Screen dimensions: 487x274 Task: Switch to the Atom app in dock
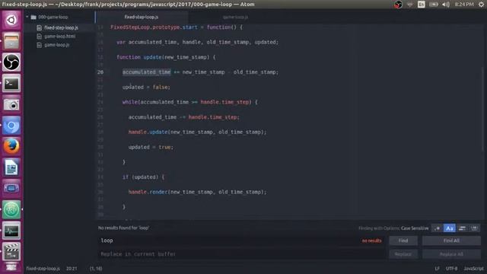[x=11, y=210]
